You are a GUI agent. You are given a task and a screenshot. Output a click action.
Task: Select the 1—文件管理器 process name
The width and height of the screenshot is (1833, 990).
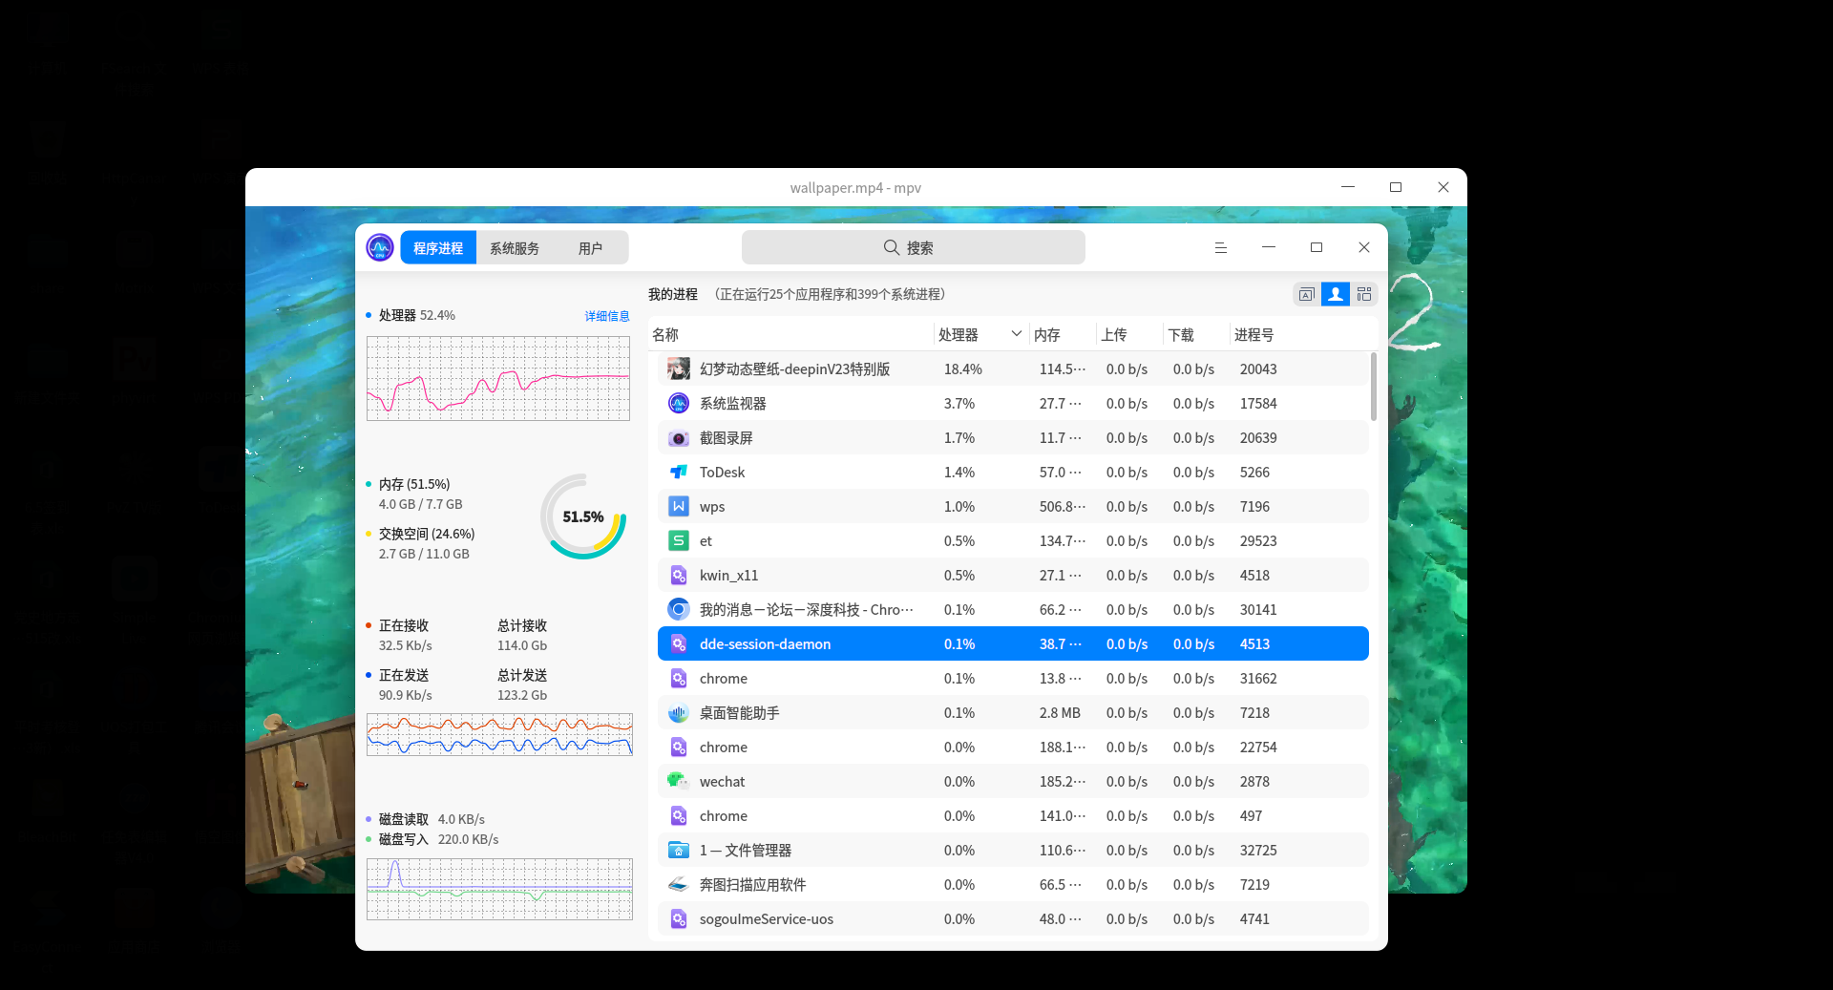coord(746,851)
